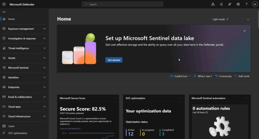Click the 0 automation rules heading
Screen dimensions: 259x139
pyautogui.click(x=211, y=108)
